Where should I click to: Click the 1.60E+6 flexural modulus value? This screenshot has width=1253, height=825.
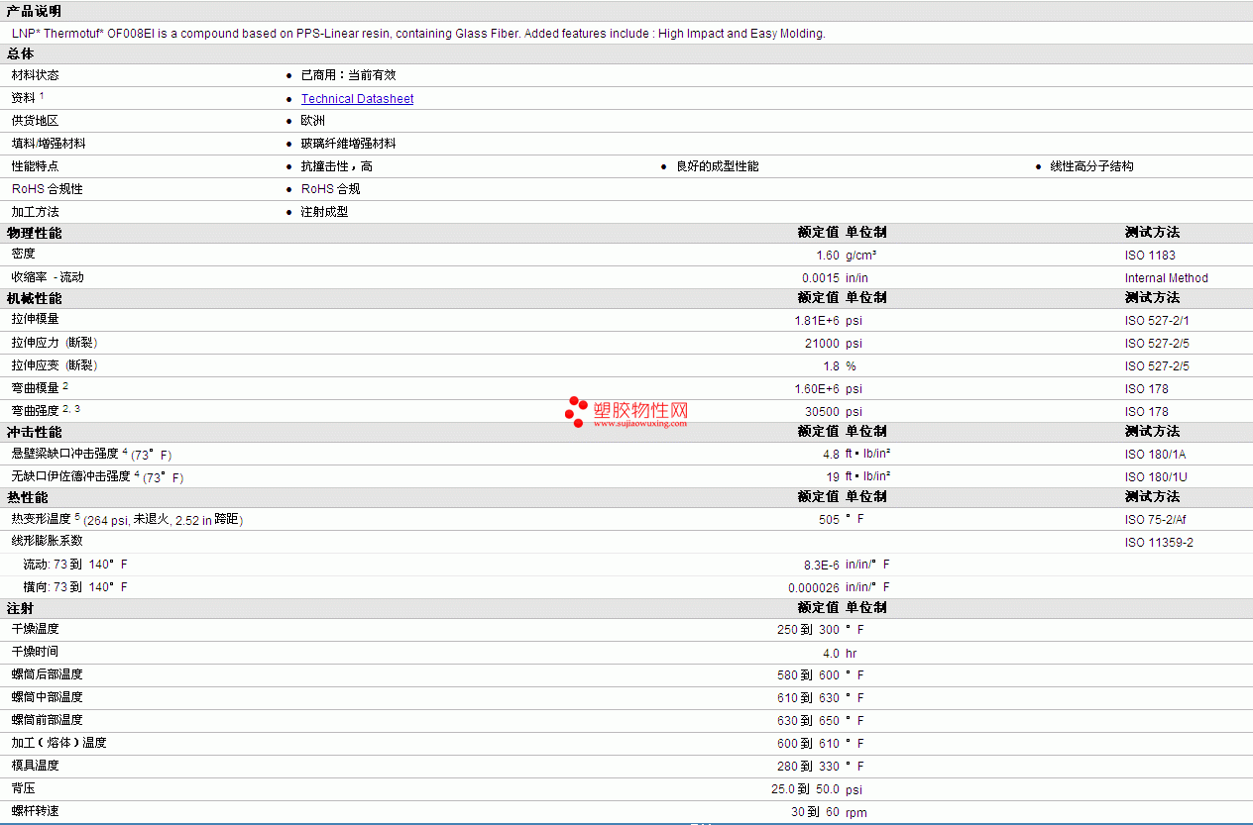click(x=817, y=389)
